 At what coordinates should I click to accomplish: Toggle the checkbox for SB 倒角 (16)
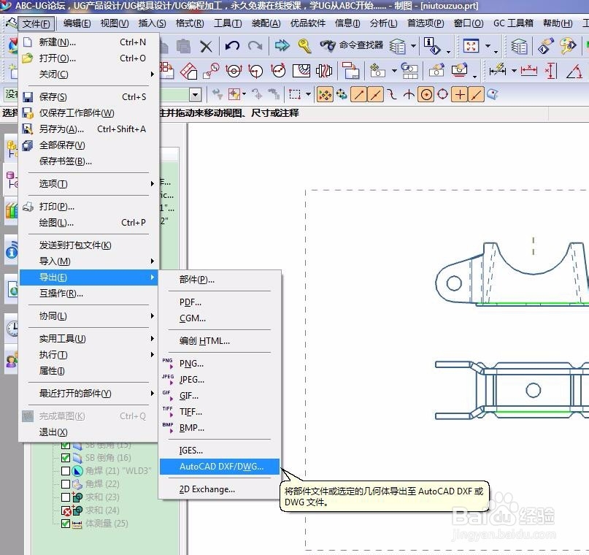66,458
